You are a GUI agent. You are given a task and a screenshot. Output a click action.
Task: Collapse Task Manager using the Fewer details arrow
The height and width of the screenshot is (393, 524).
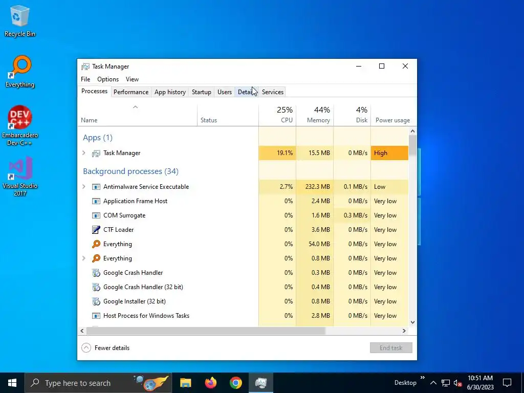(x=86, y=348)
